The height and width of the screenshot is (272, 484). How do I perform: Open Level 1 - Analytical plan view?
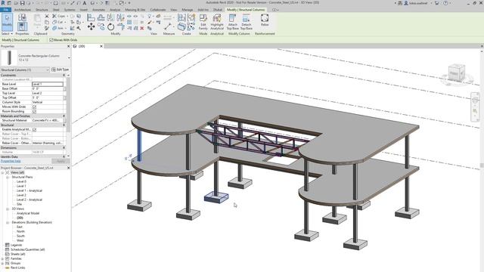(x=29, y=191)
